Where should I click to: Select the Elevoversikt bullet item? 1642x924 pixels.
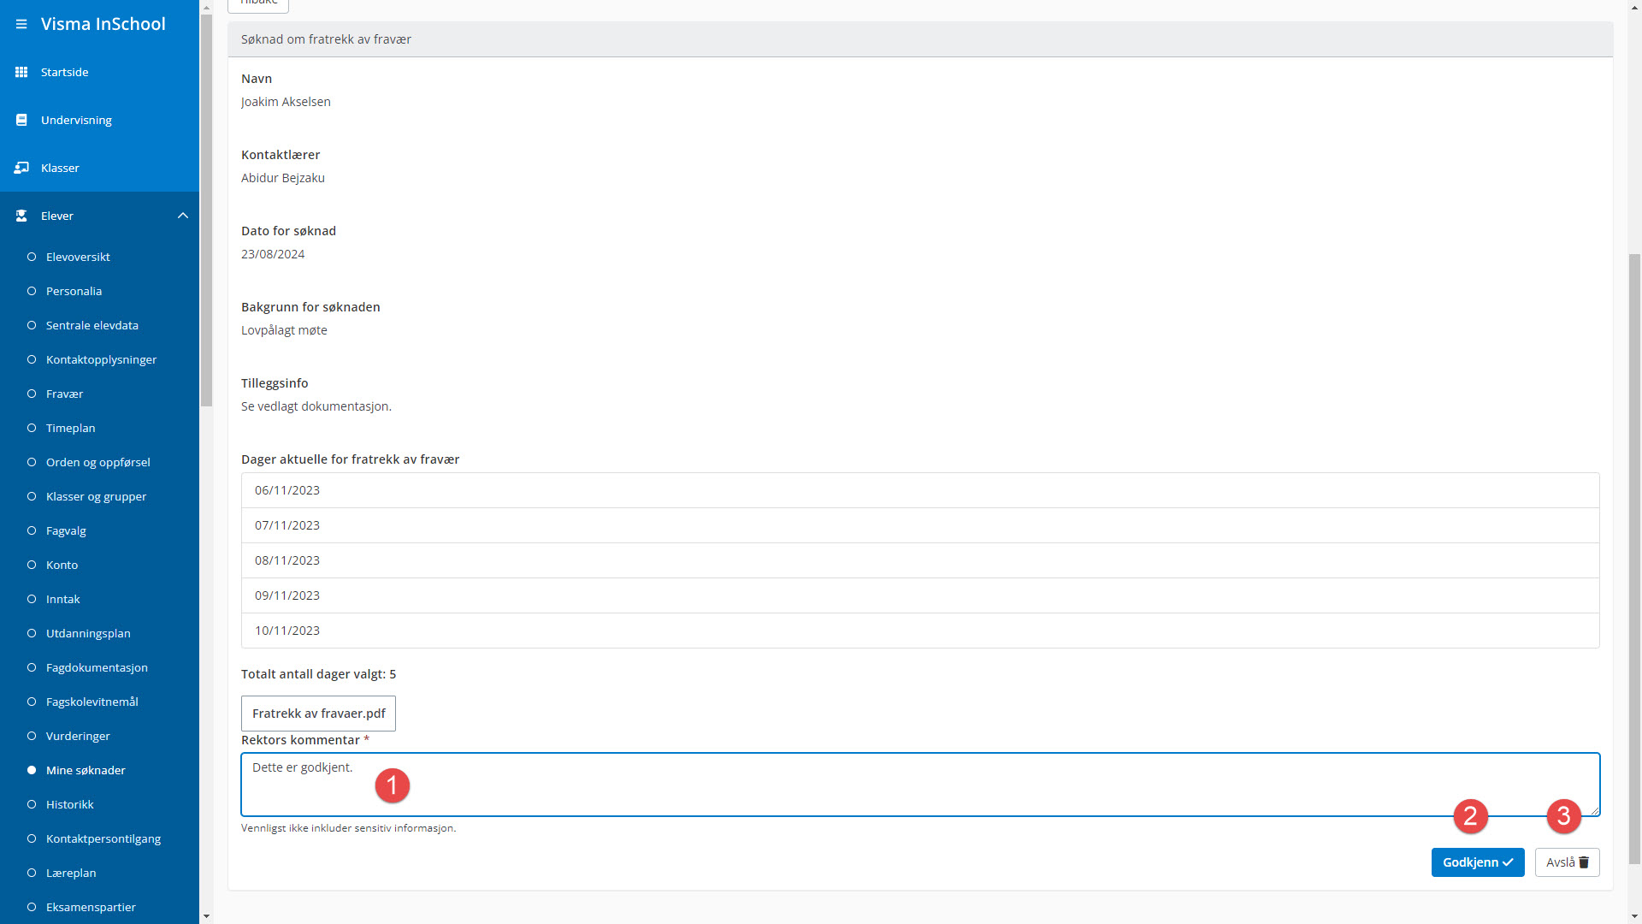click(32, 257)
